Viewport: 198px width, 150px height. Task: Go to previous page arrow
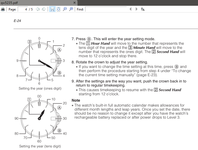pyautogui.click(x=38, y=9)
